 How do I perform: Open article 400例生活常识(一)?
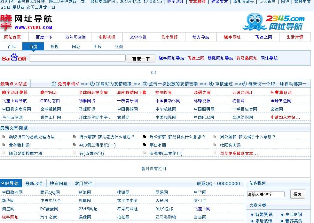[98, 145]
